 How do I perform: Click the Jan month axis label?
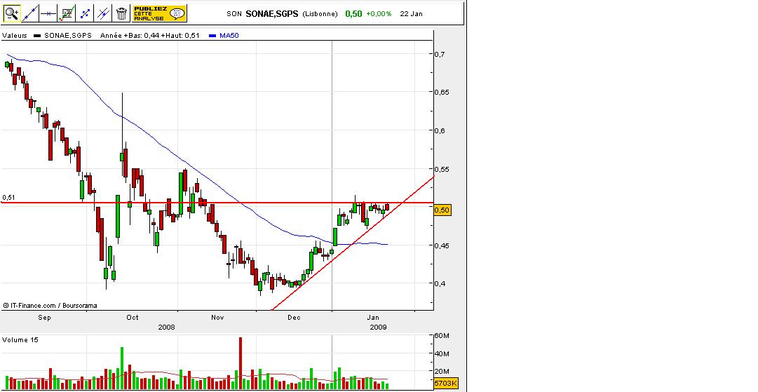[x=373, y=318]
